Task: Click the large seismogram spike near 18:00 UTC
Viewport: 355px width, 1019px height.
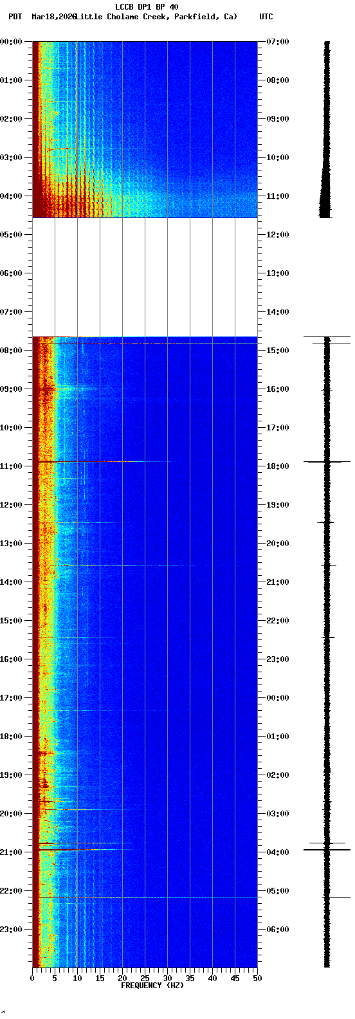Action: point(327,462)
